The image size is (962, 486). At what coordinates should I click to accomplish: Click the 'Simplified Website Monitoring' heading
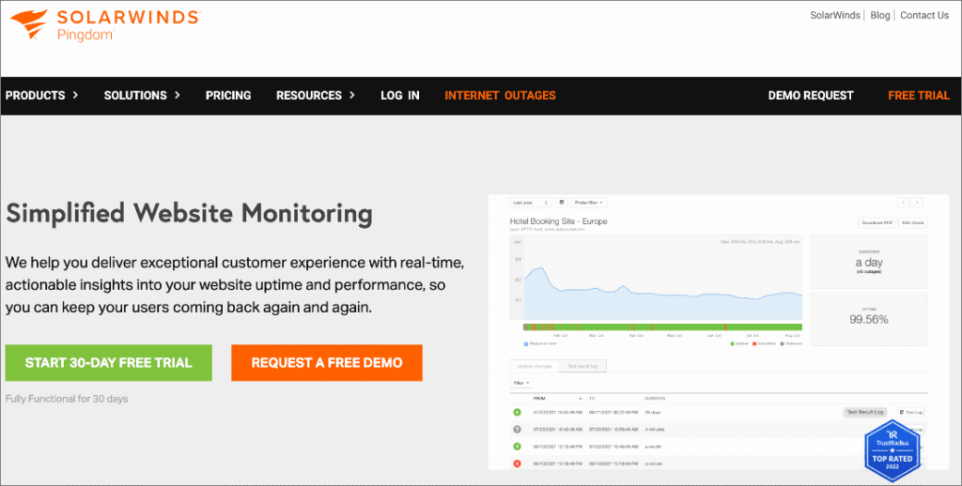[x=189, y=213]
